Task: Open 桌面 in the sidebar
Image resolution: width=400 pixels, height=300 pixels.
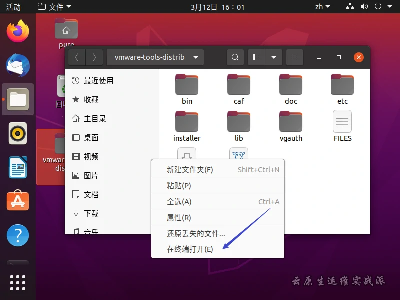Action: pos(112,138)
